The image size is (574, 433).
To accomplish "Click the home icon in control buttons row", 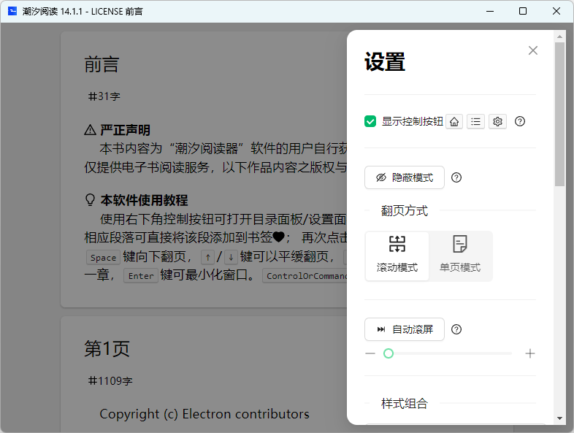I will click(454, 121).
